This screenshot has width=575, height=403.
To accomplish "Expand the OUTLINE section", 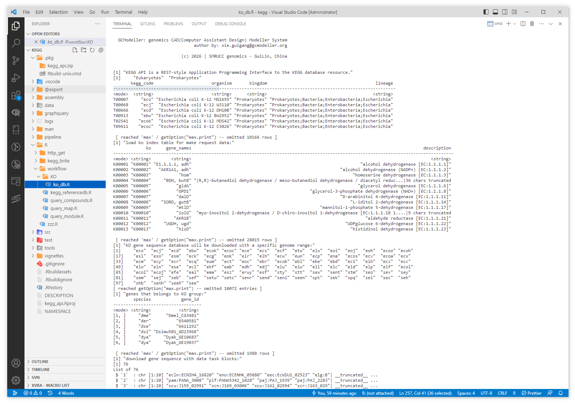I will click(x=40, y=362).
